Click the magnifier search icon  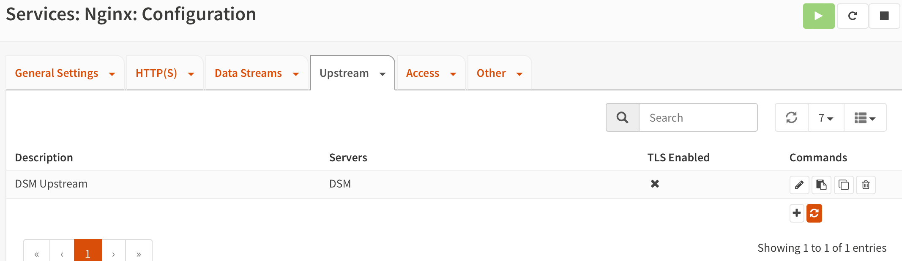coord(622,117)
